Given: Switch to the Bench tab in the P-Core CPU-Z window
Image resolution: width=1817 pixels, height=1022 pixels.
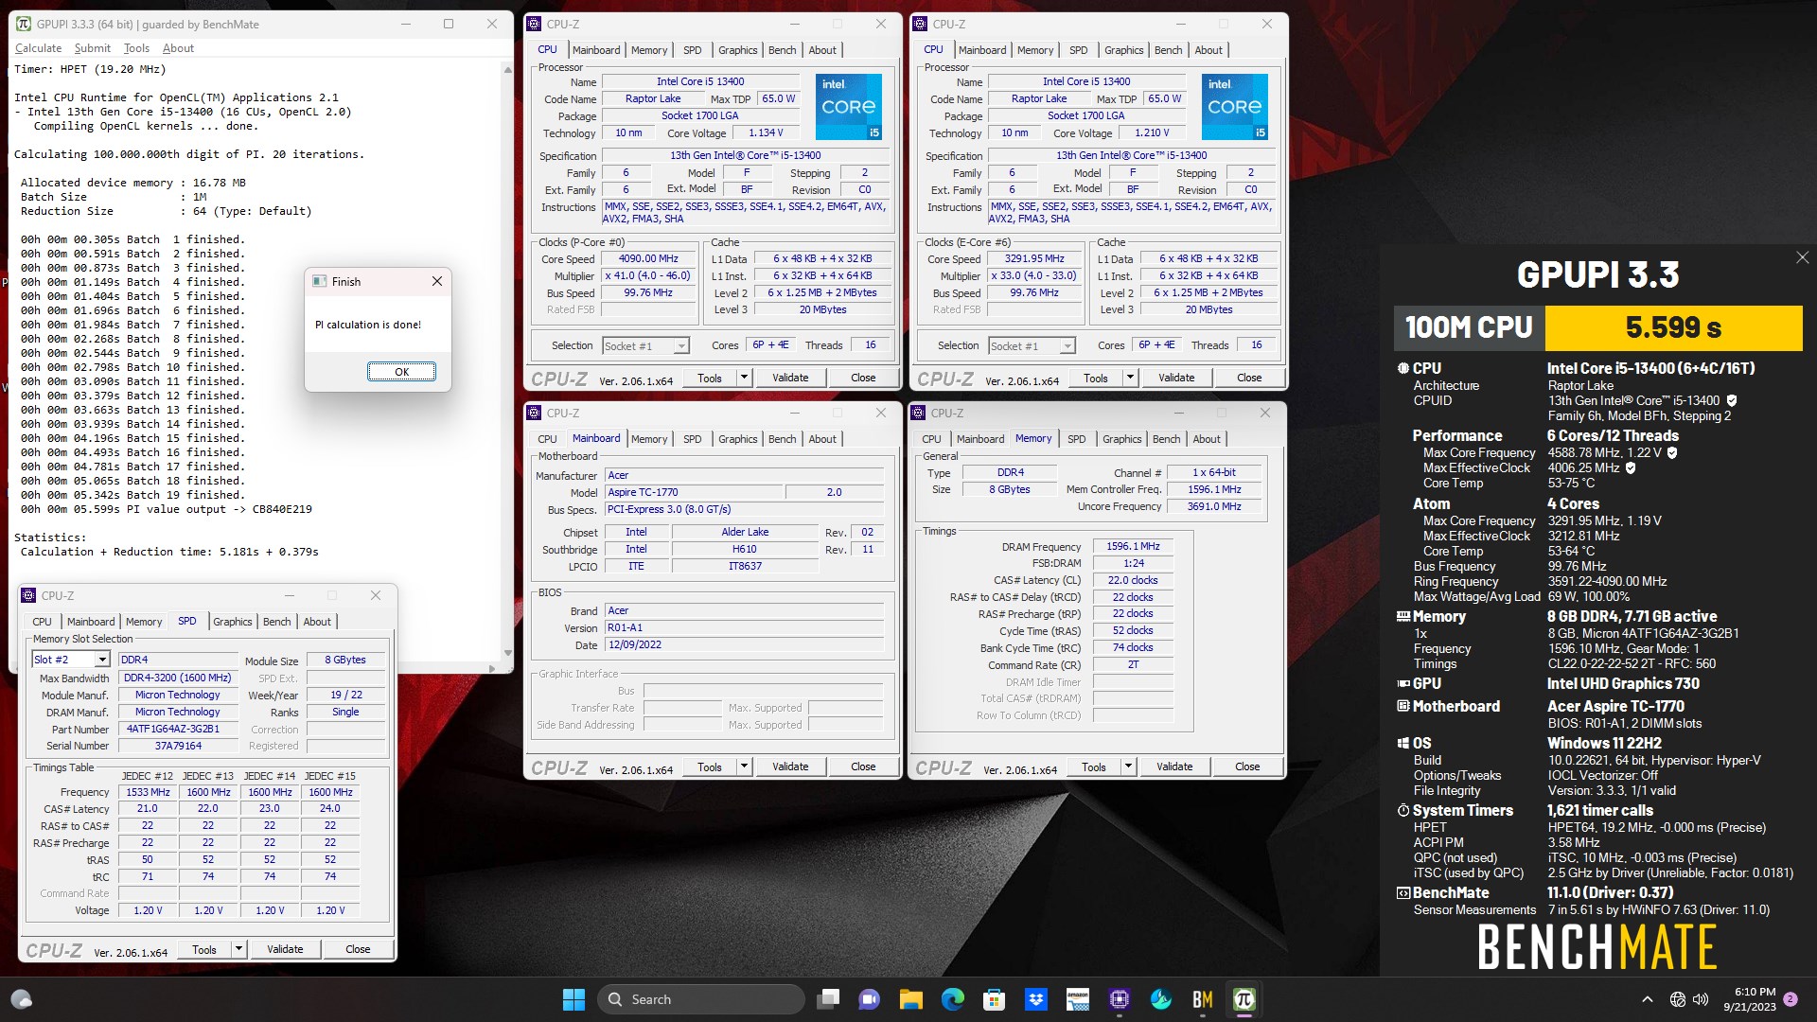Looking at the screenshot, I should click(782, 50).
